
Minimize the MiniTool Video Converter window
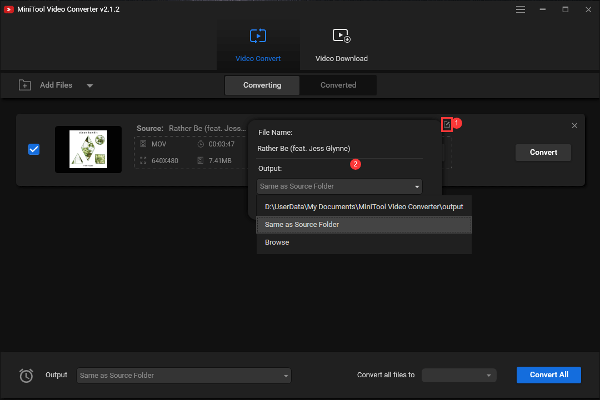pos(543,9)
